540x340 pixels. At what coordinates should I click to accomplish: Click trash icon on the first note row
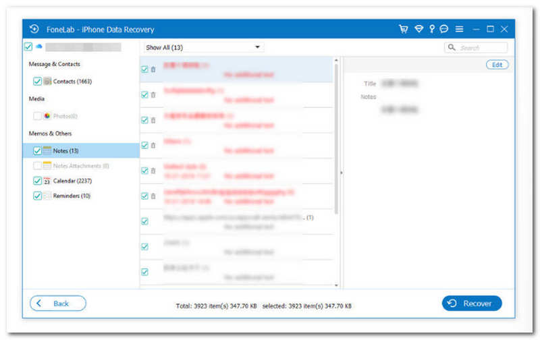tap(153, 69)
